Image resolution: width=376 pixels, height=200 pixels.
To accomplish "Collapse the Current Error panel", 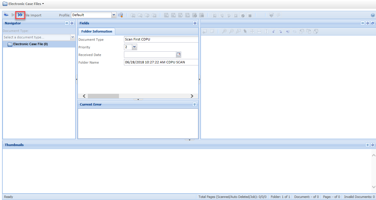I will [x=194, y=104].
